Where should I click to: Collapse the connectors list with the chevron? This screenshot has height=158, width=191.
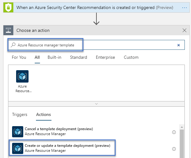coord(96,104)
